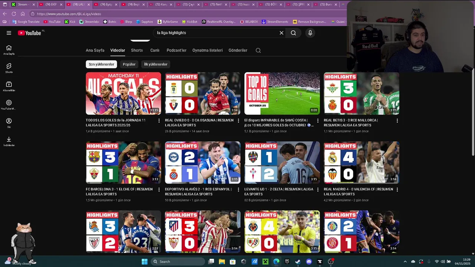Open Steam from taskbar
The width and height of the screenshot is (475, 267).
(x=298, y=261)
